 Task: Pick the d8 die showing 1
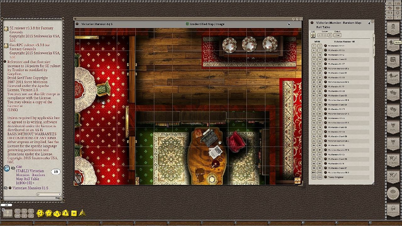pyautogui.click(x=57, y=214)
